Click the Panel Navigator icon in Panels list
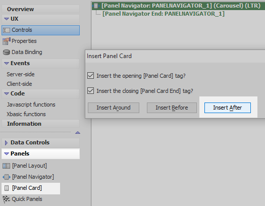Viewport: 265px width, 206px height. [x=7, y=177]
